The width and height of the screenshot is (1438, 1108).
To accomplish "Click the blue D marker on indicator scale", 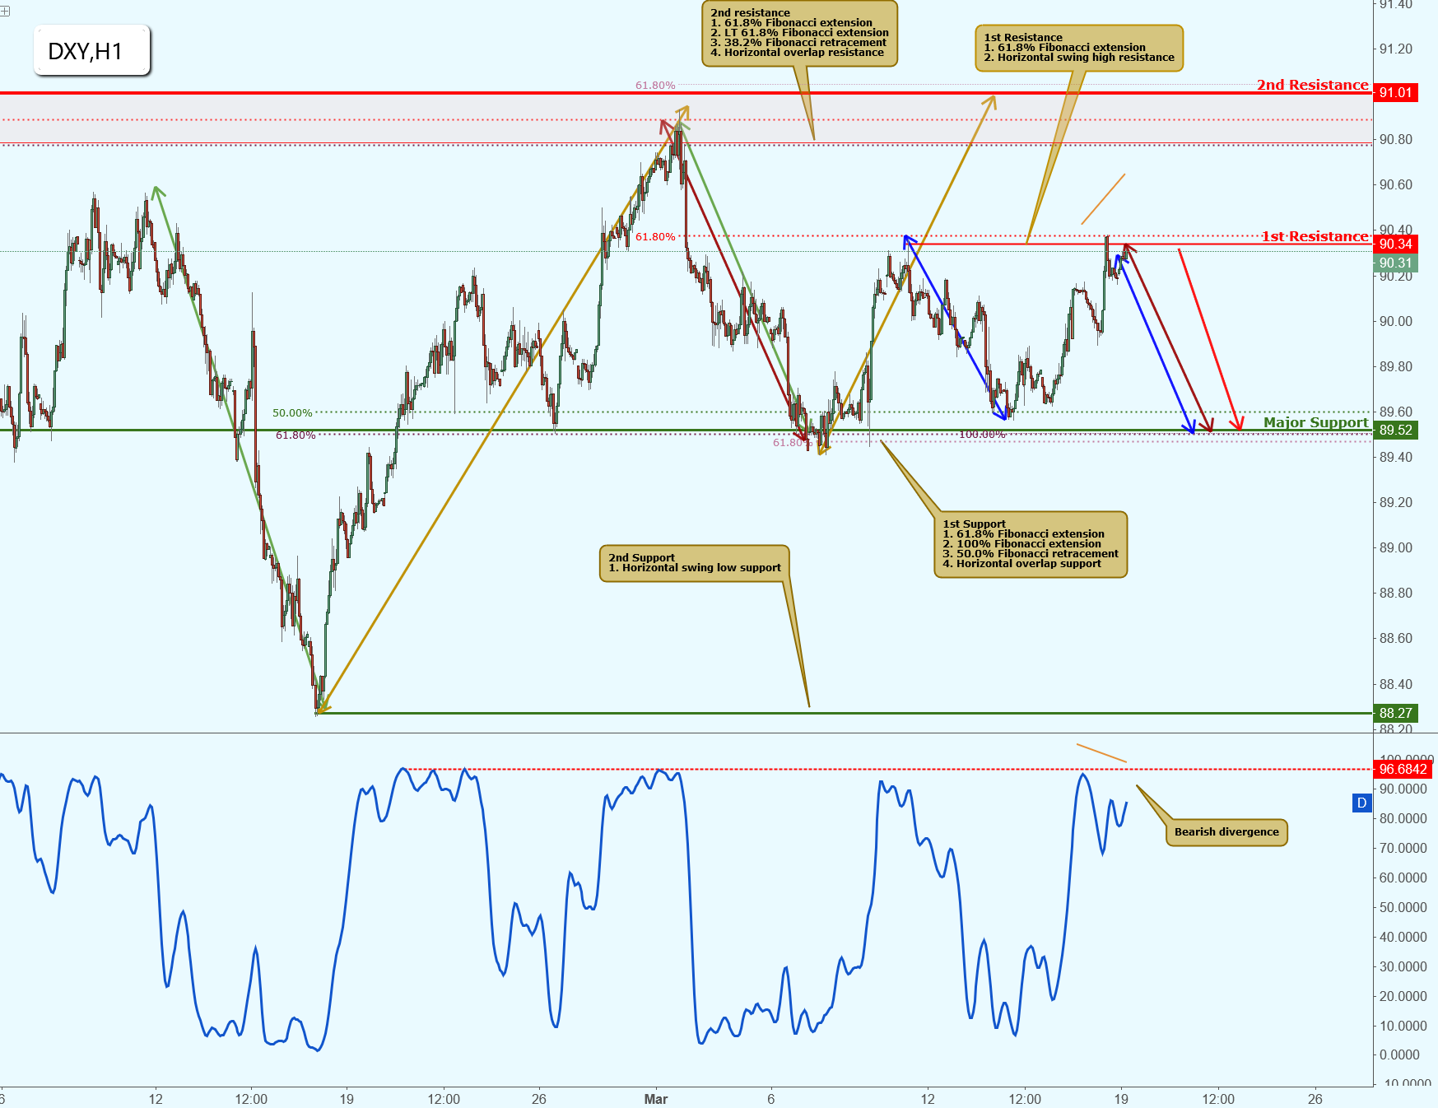I will [1362, 803].
